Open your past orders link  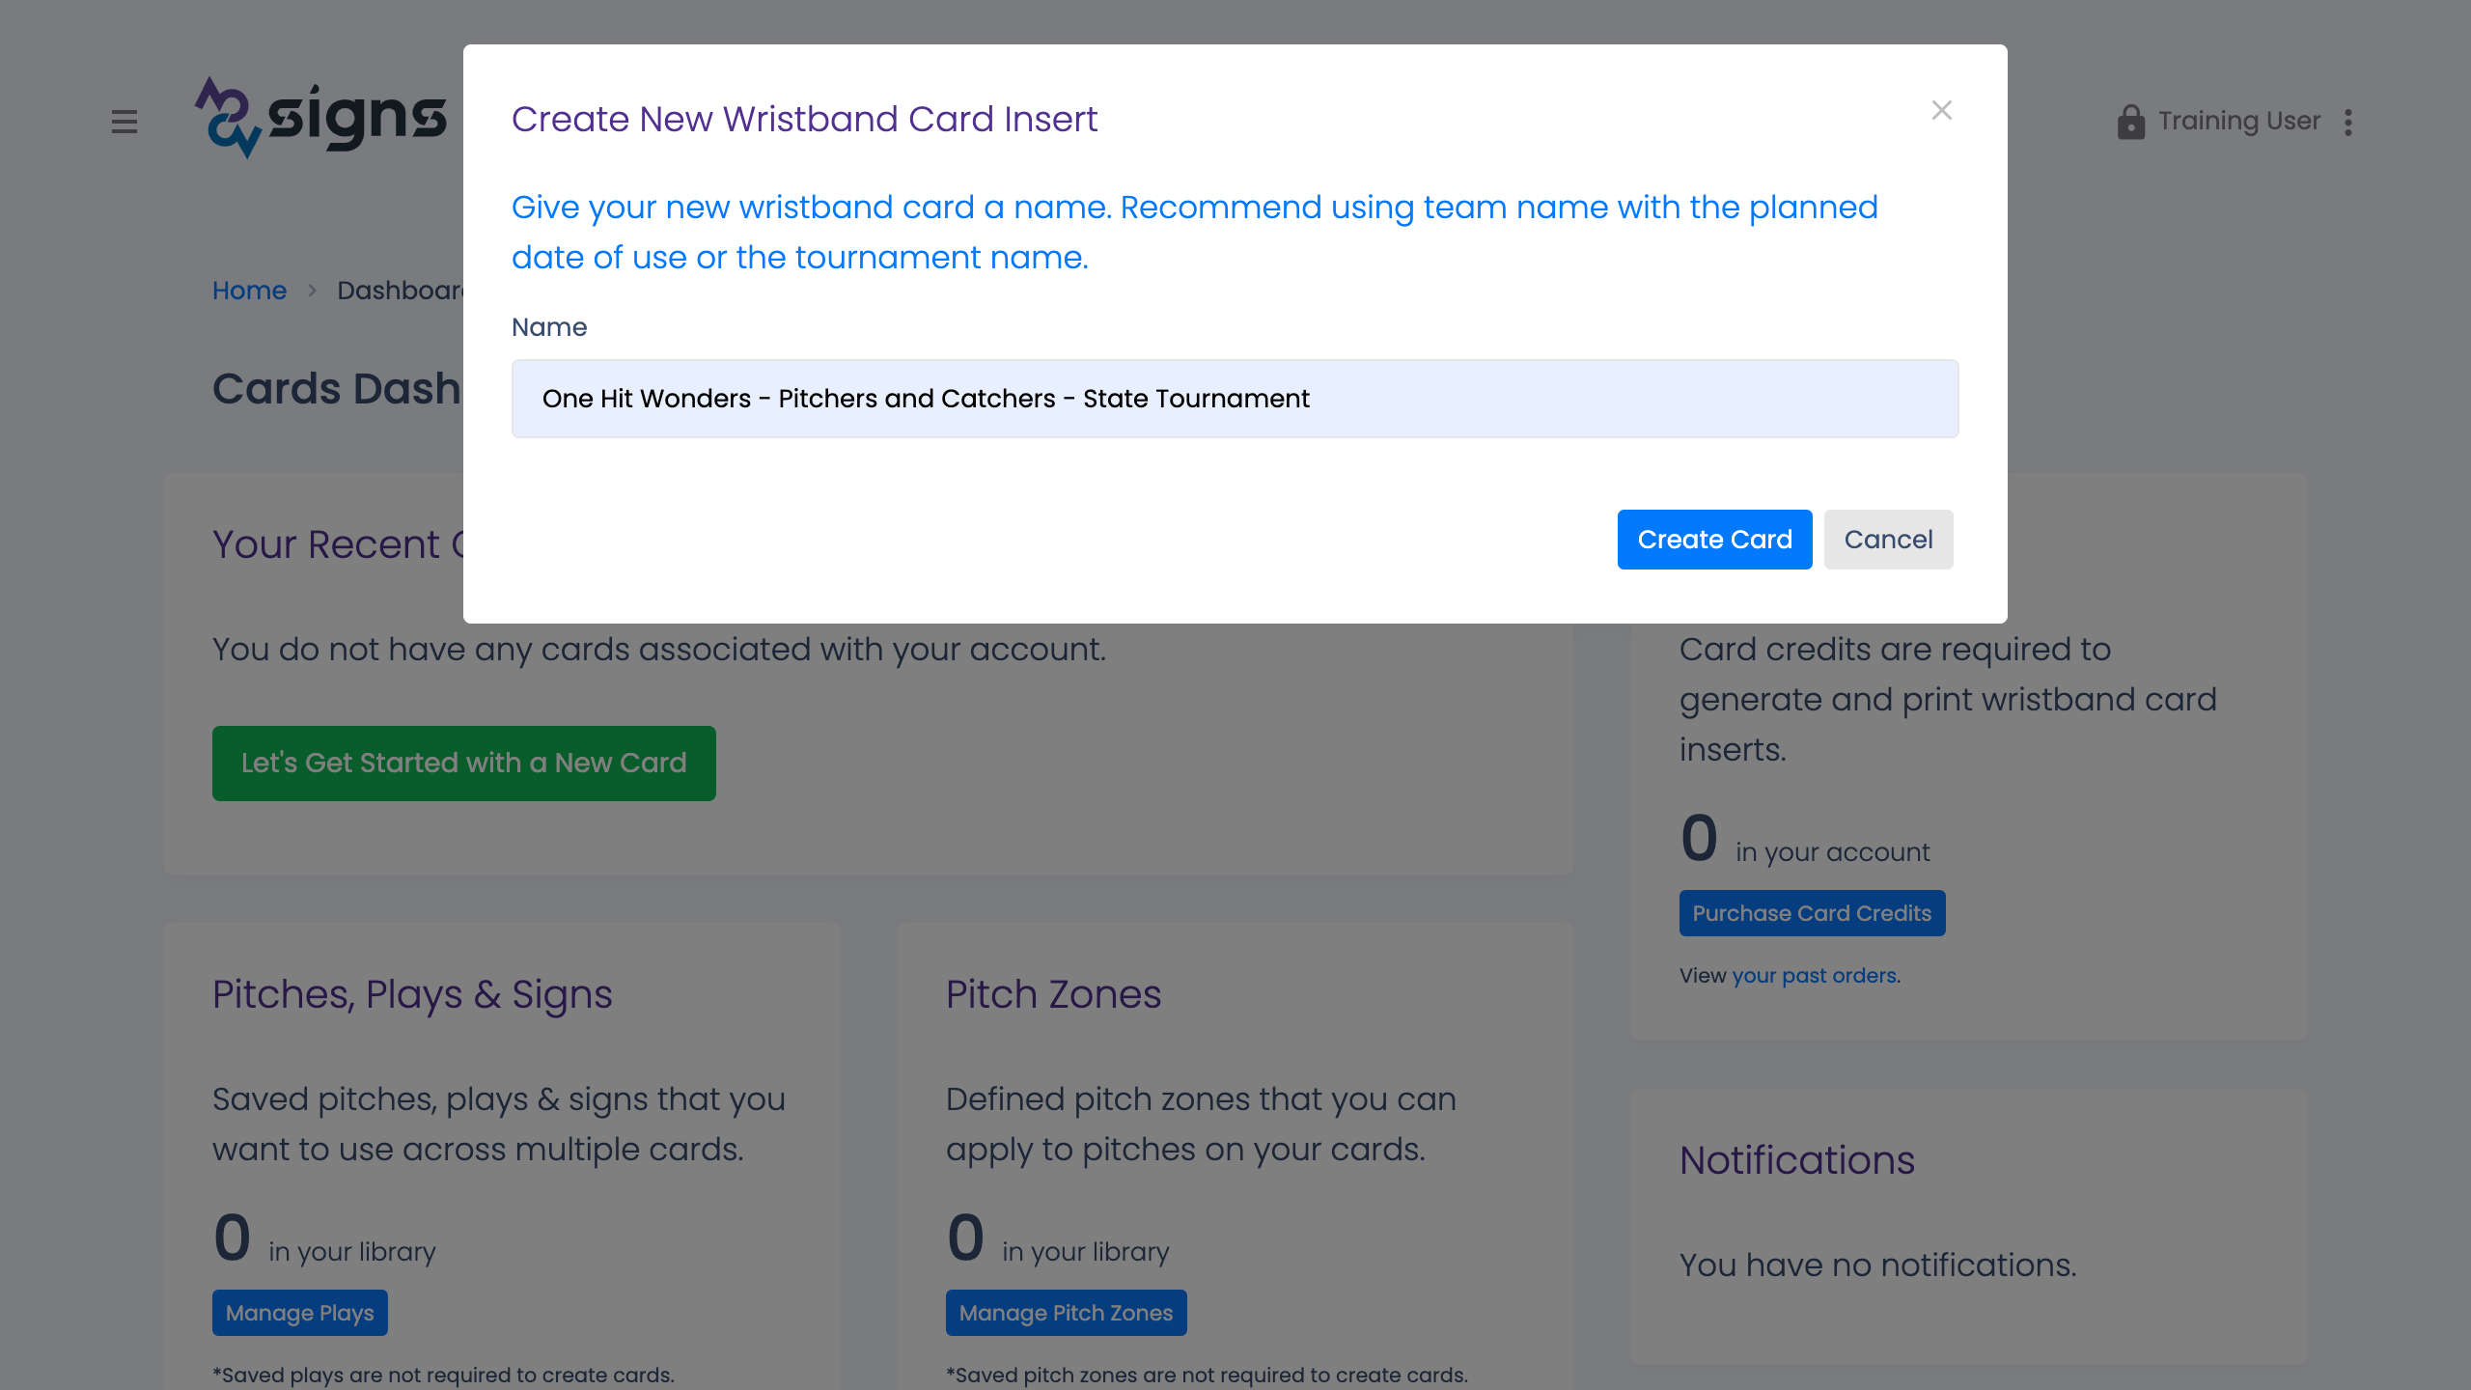[x=1814, y=976]
